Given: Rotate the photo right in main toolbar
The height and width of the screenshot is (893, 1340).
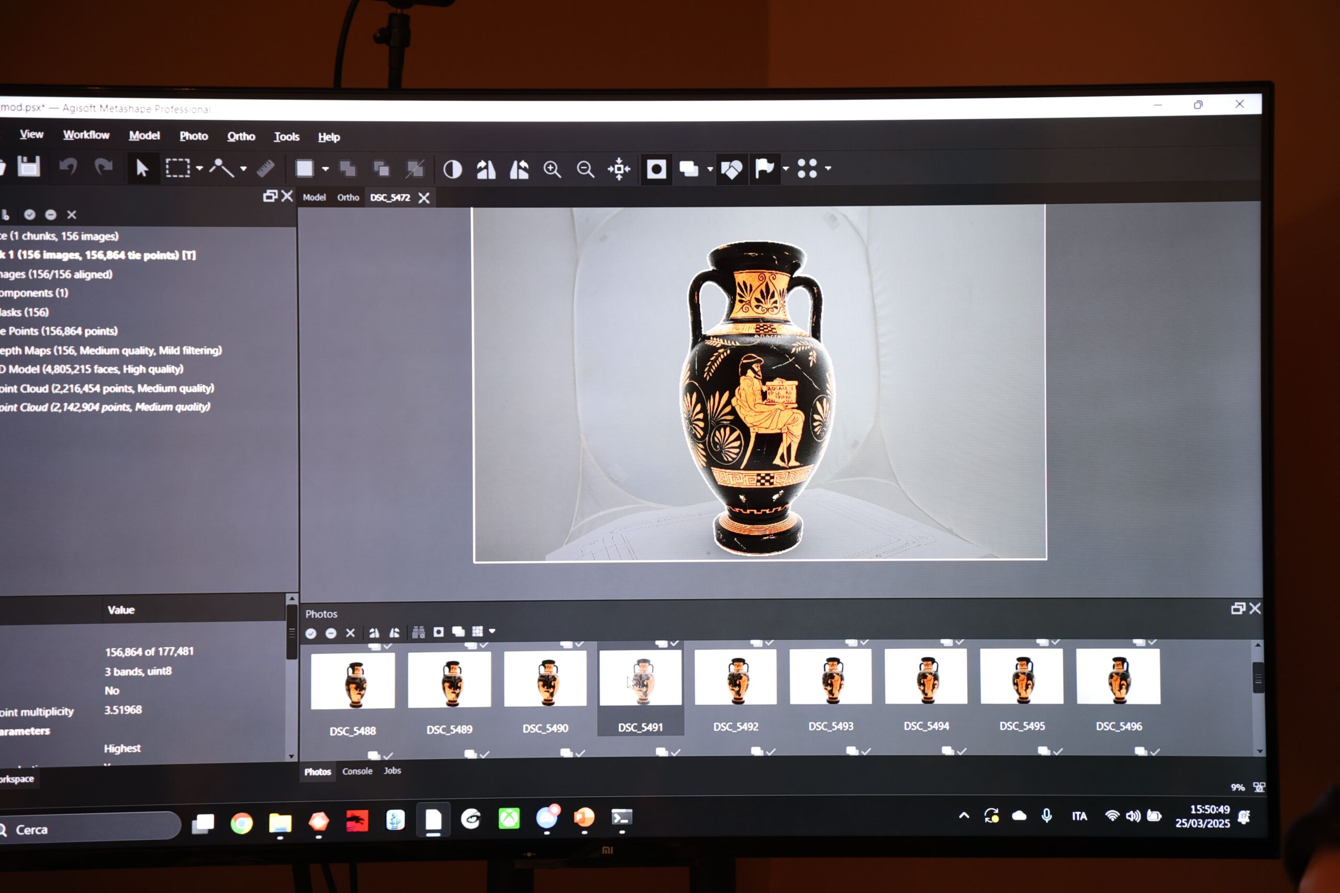Looking at the screenshot, I should click(486, 169).
